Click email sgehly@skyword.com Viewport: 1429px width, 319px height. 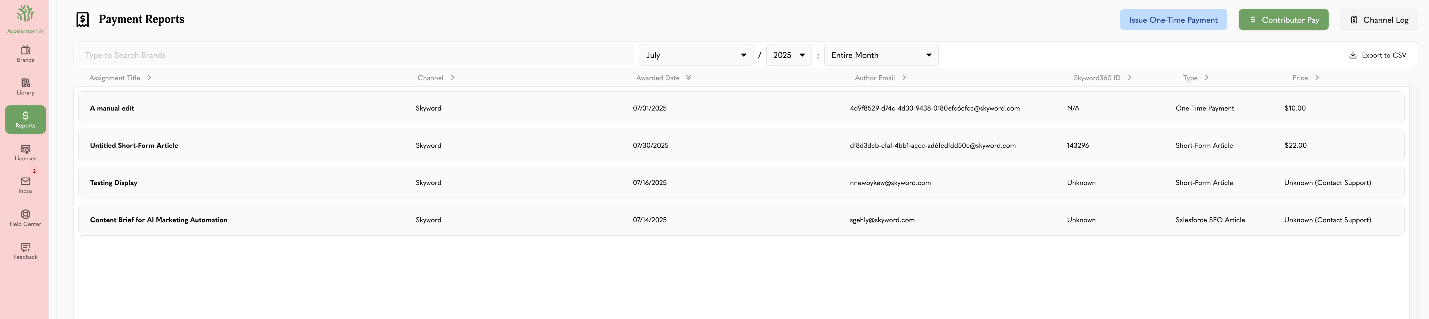coord(882,219)
